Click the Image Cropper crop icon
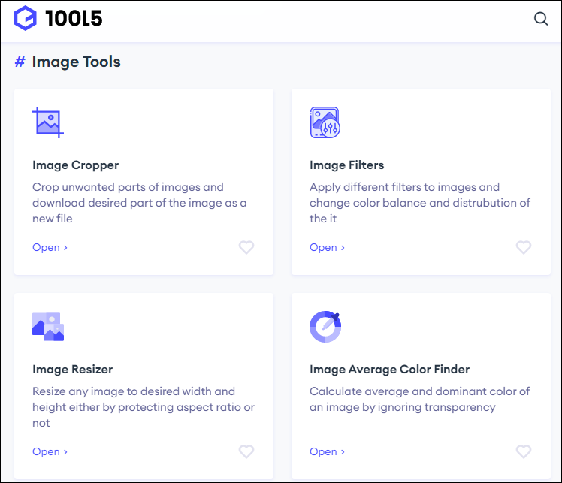Viewport: 562px width, 483px height. [x=47, y=122]
